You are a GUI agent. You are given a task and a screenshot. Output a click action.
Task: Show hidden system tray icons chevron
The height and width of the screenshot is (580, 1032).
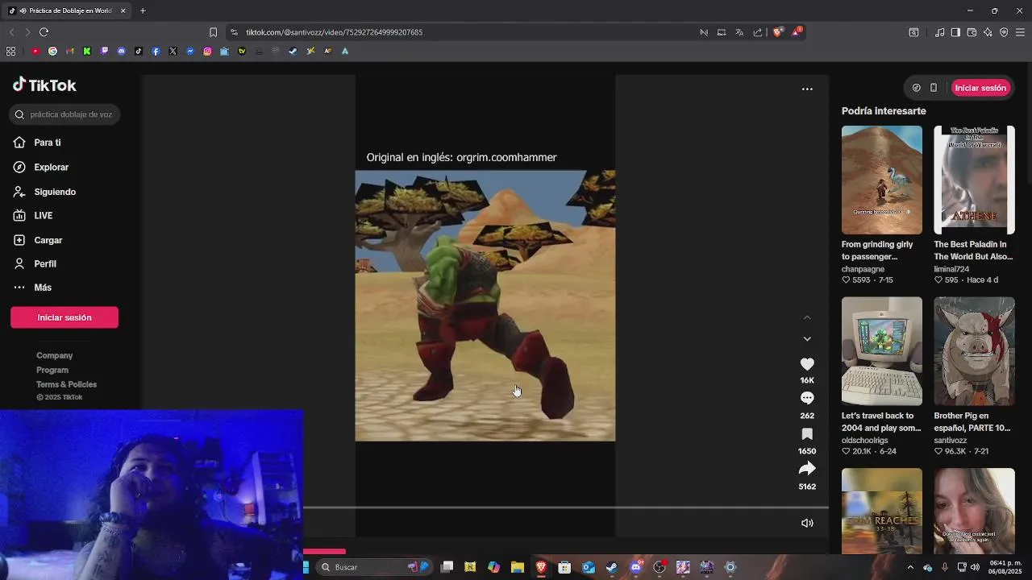910,567
